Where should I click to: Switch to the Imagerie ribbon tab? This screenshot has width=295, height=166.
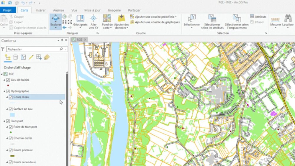[x=114, y=10]
